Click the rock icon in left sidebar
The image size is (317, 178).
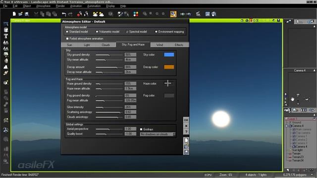pos(6,61)
